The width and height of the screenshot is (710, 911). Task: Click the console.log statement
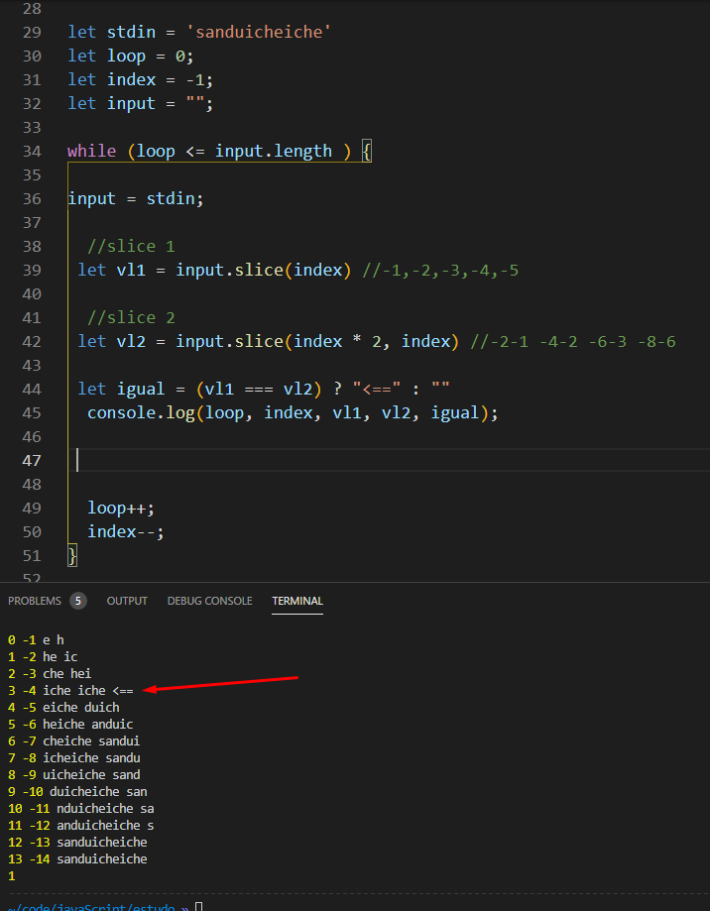293,413
